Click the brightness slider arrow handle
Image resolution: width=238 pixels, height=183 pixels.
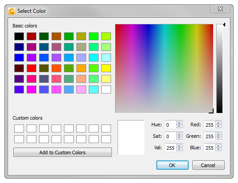224,25
